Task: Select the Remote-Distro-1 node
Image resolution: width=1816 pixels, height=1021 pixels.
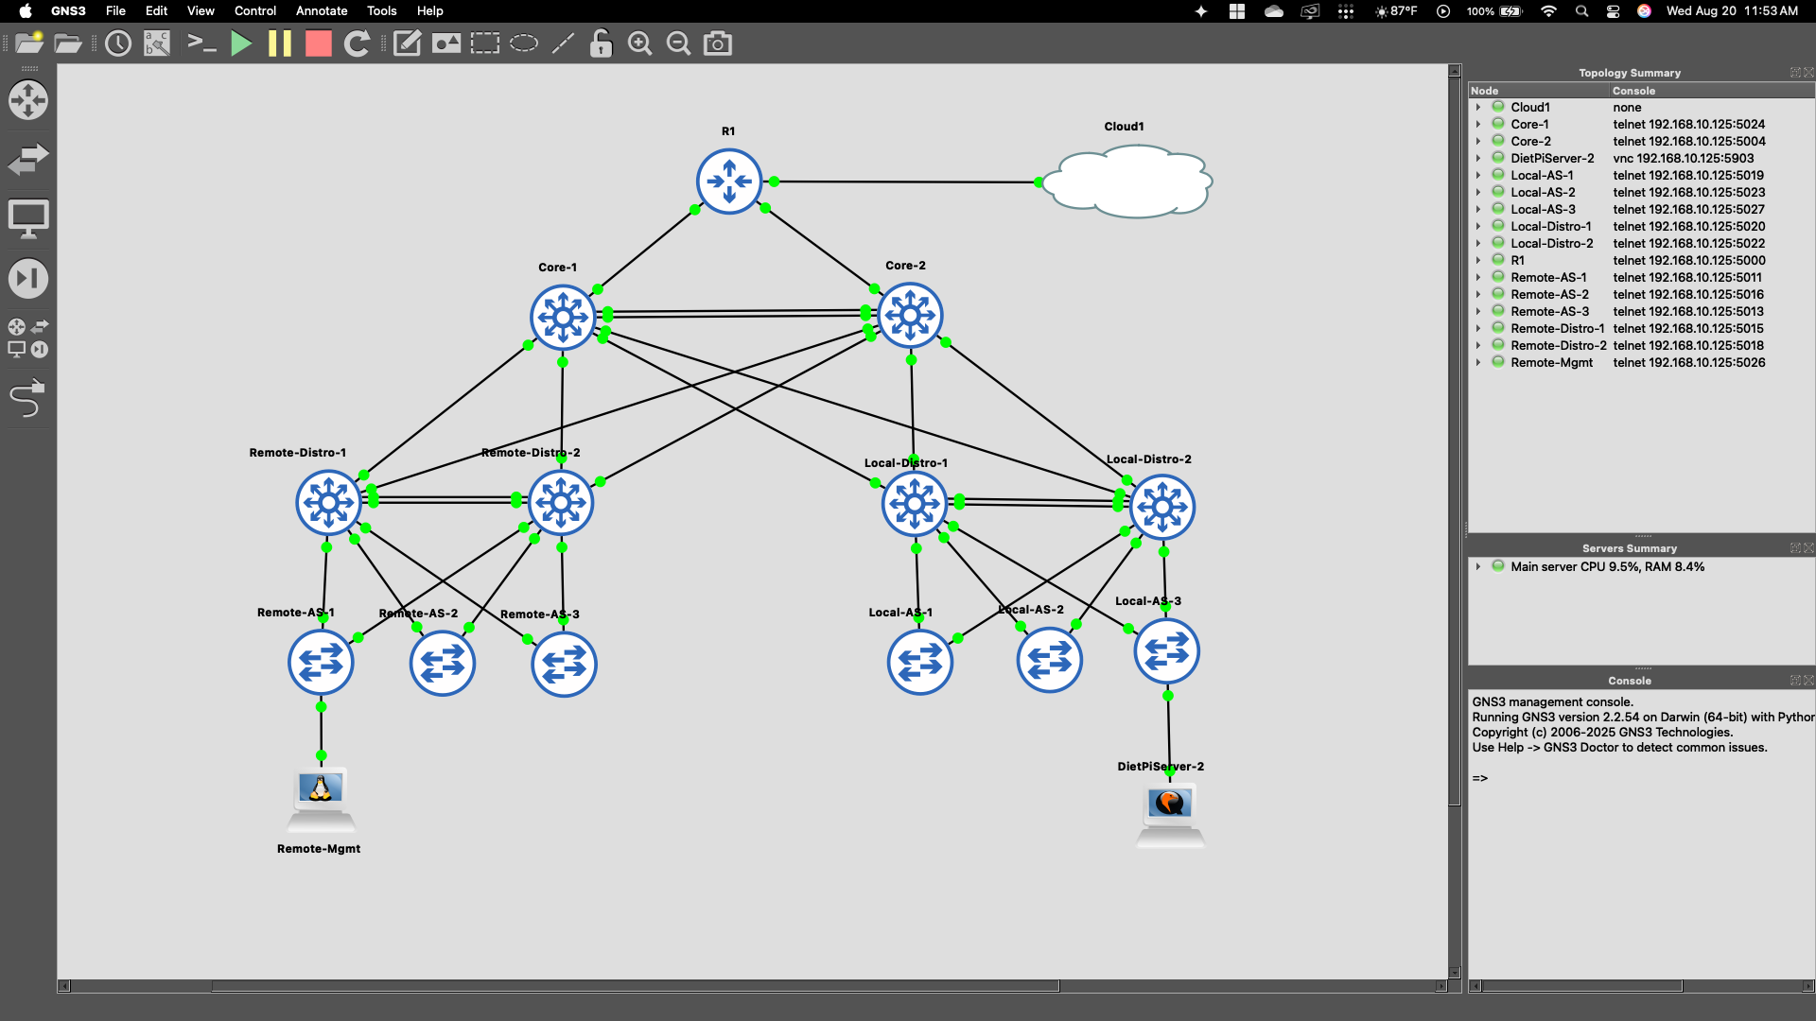Action: pos(328,503)
